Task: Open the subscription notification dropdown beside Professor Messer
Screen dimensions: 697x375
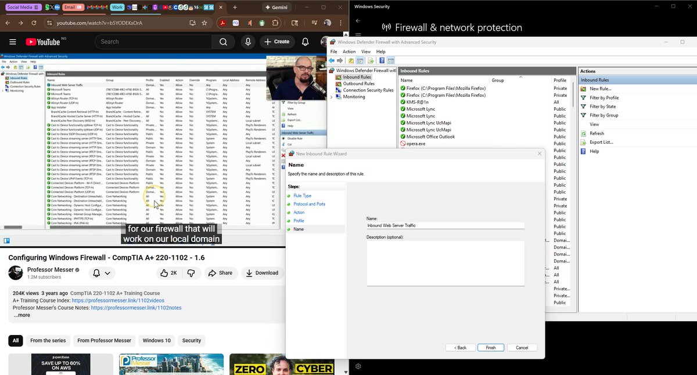Action: tap(102, 273)
